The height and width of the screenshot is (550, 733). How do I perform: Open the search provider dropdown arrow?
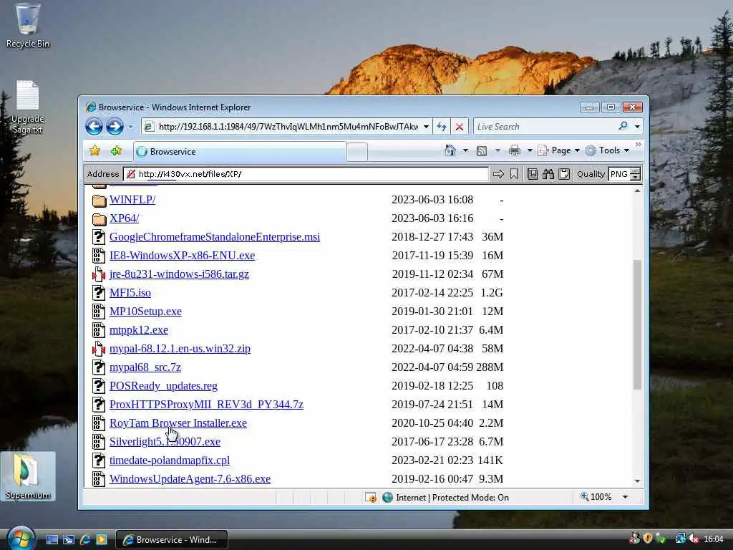pyautogui.click(x=637, y=127)
